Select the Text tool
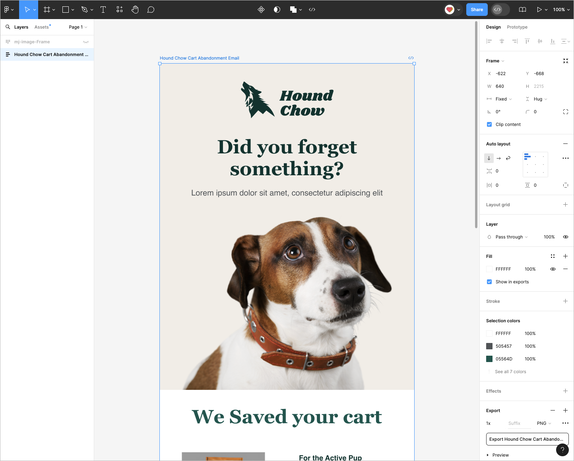The width and height of the screenshot is (574, 461). 103,10
